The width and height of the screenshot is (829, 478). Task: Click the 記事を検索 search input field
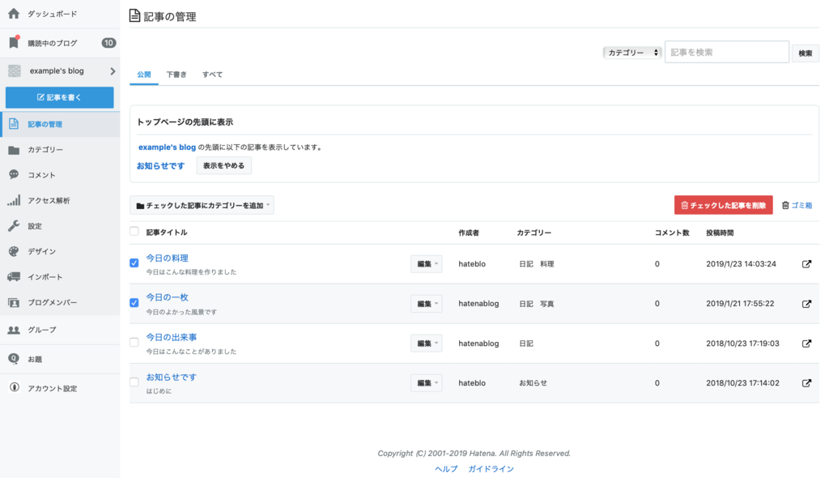coord(727,53)
